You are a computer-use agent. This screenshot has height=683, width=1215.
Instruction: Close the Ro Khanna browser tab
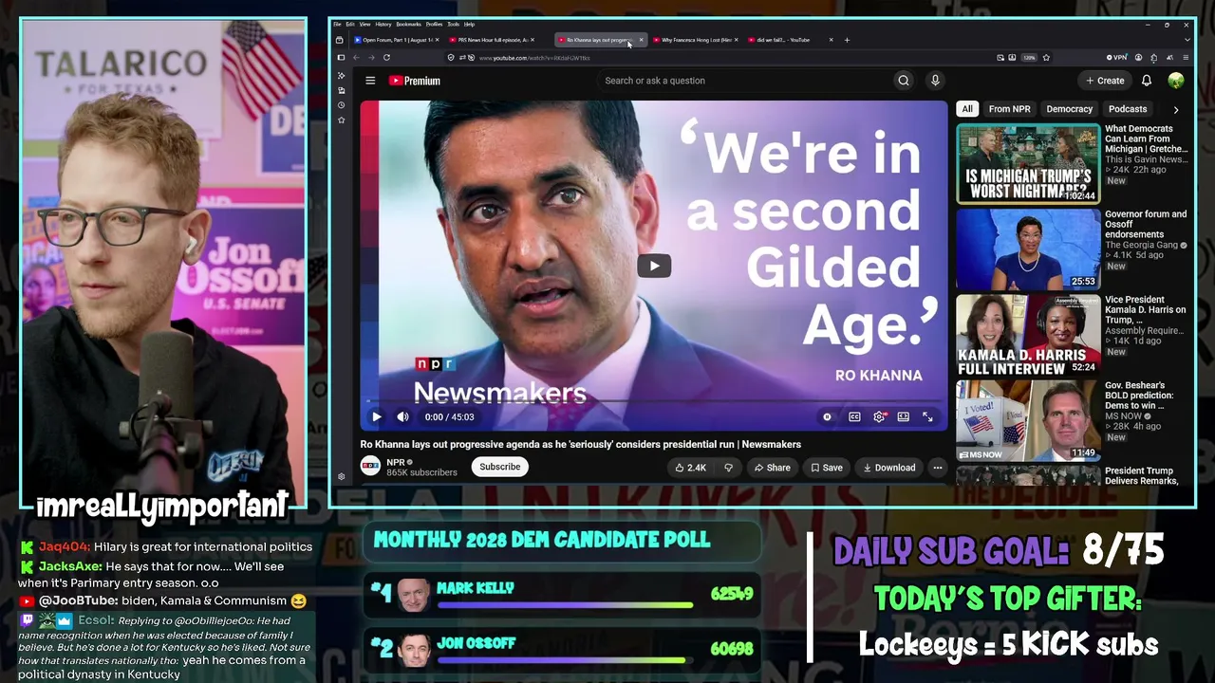642,40
